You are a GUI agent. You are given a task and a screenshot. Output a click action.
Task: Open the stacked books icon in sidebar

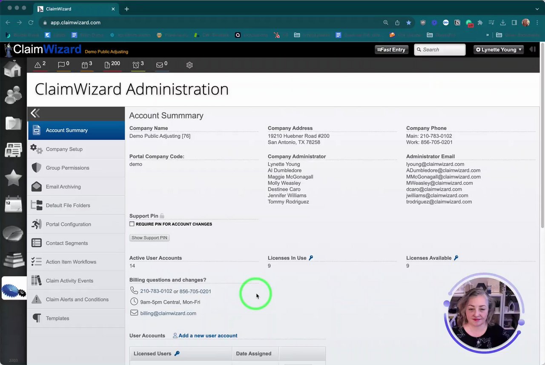pos(13,259)
